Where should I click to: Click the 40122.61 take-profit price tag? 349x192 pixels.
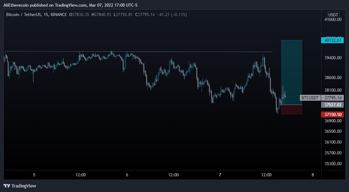(333, 40)
